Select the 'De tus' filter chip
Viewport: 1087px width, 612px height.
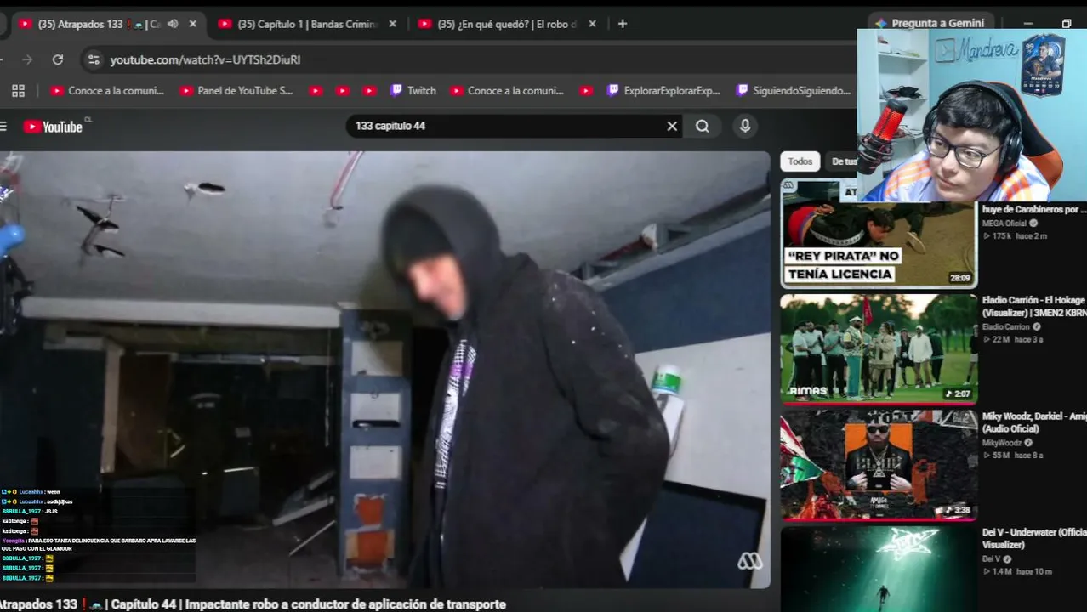(x=842, y=161)
